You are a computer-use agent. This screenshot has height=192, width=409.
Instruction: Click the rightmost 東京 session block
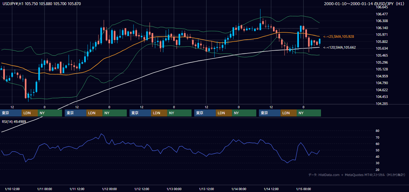tap(270, 113)
